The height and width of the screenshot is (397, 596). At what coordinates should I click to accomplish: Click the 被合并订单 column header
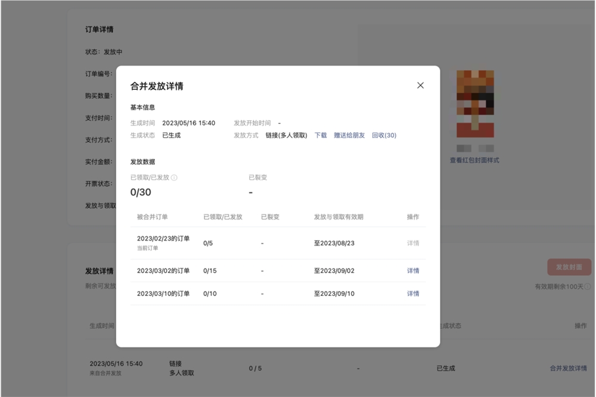(152, 217)
